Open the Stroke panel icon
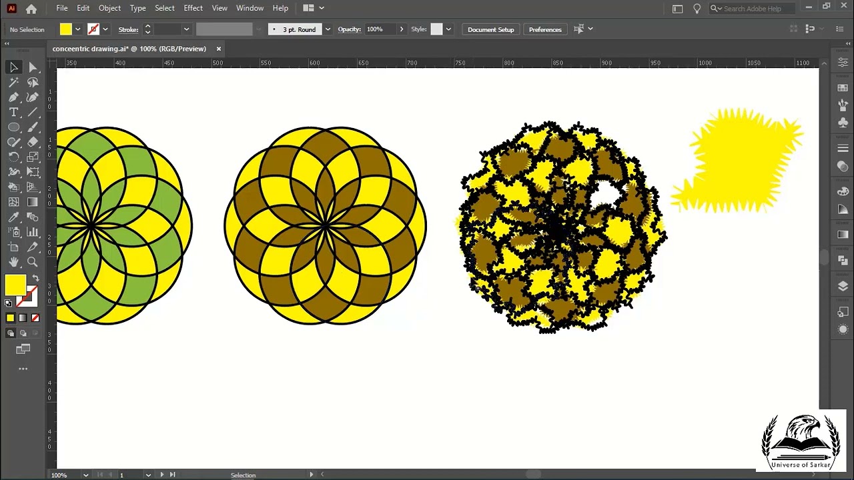The width and height of the screenshot is (854, 480). [843, 148]
